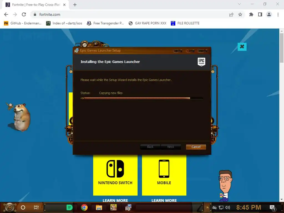Open the Chrome extensions puzzle icon
The width and height of the screenshot is (284, 213).
pos(251,14)
